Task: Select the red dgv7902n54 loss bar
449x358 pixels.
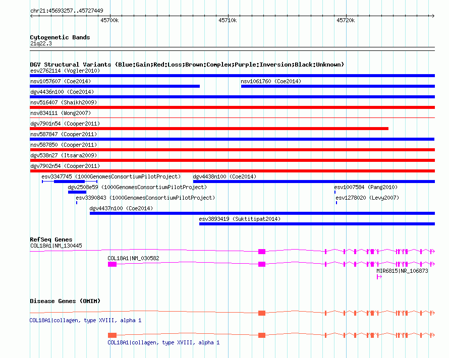Action: tap(232, 171)
